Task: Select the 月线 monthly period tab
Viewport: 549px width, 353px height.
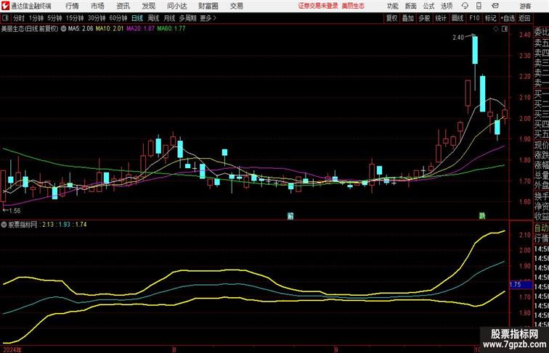Action: (x=169, y=18)
